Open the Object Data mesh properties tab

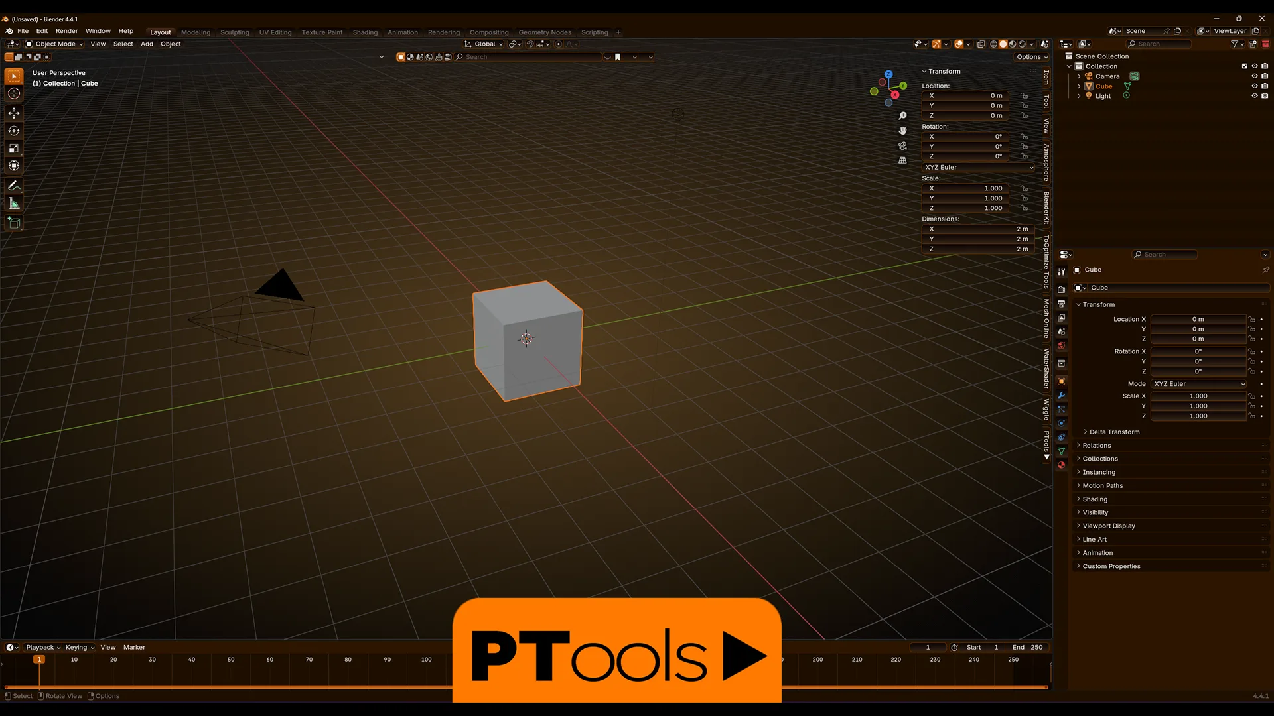[x=1061, y=451]
